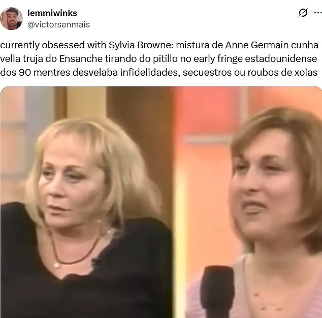Click the Grok explain-post icon
Viewport: 322px width, 318px height.
click(x=303, y=13)
